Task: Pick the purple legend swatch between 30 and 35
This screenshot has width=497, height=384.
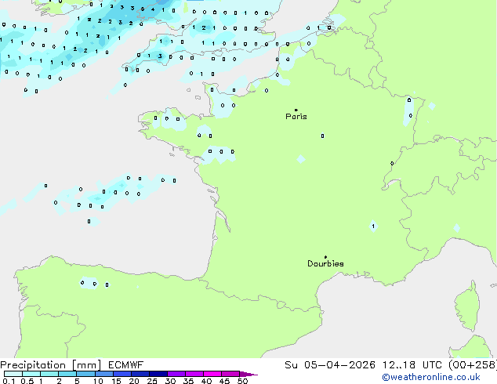Action: 176,374
